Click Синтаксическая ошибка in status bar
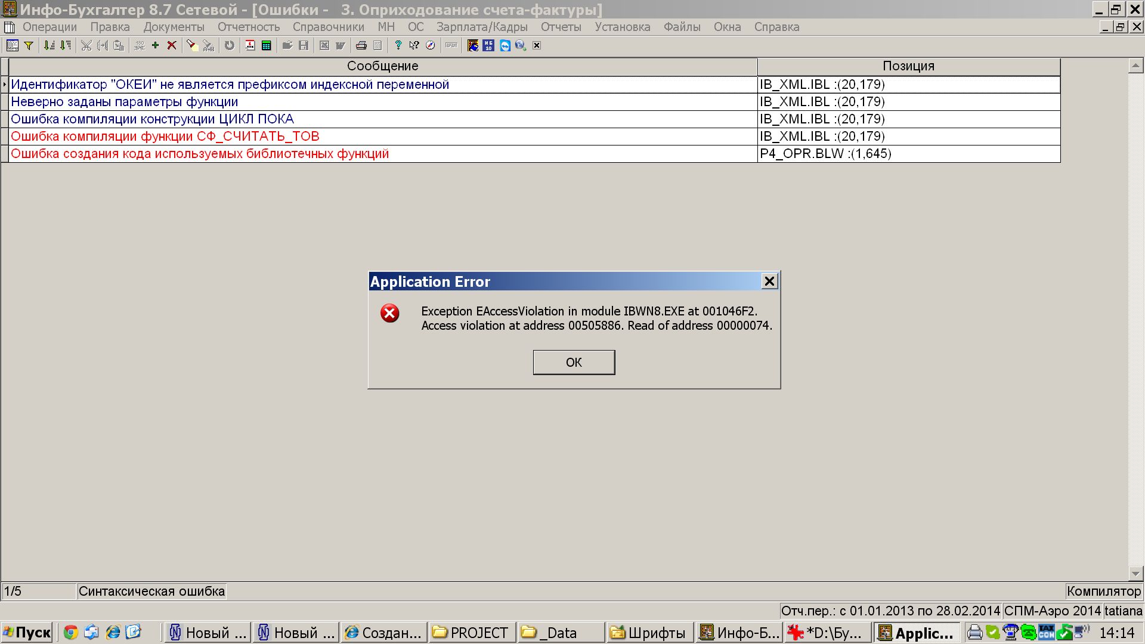 tap(152, 592)
